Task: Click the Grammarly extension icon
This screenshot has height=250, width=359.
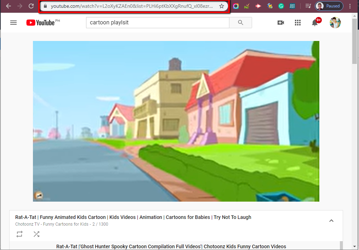Action: click(x=281, y=6)
